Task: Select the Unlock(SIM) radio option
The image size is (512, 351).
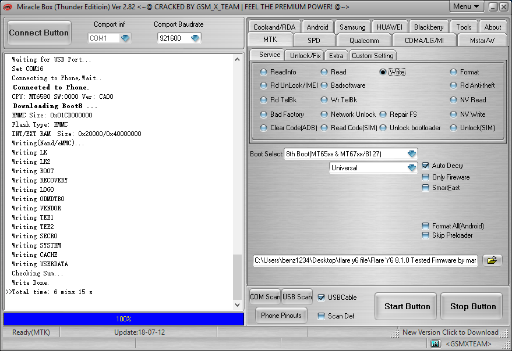Action: pos(453,128)
